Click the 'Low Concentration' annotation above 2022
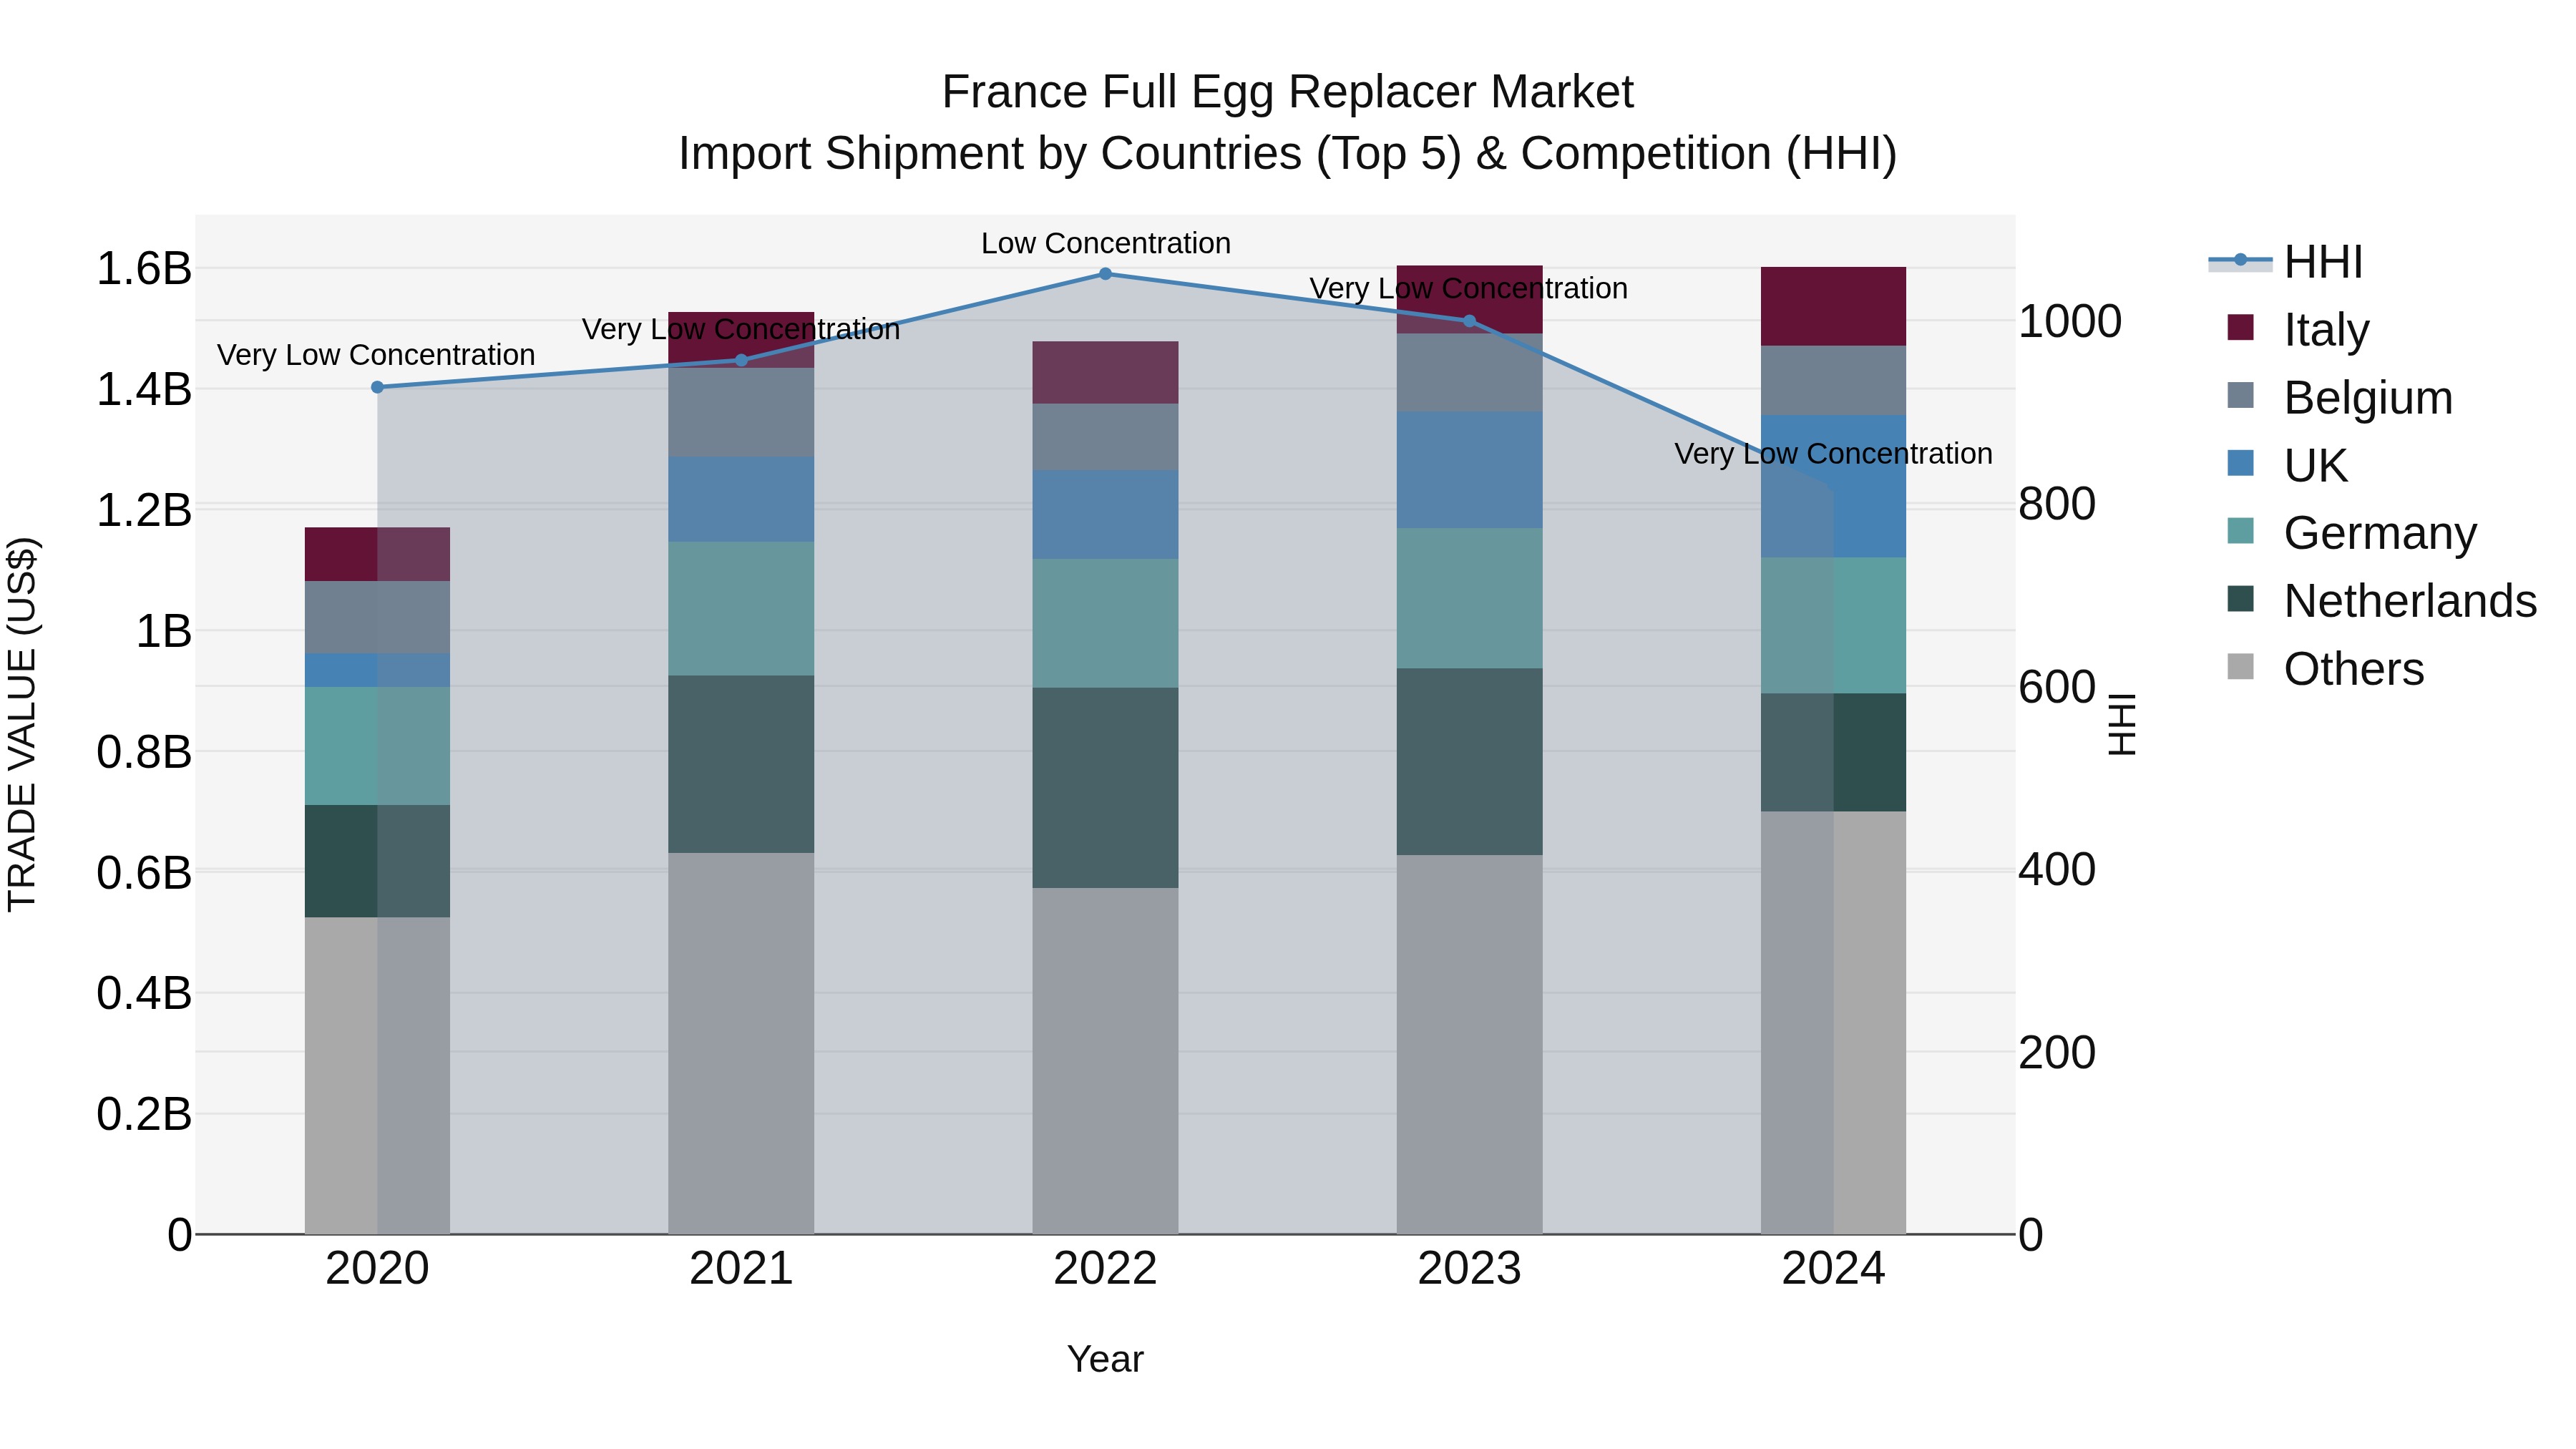The height and width of the screenshot is (1449, 2576). pyautogui.click(x=1105, y=244)
